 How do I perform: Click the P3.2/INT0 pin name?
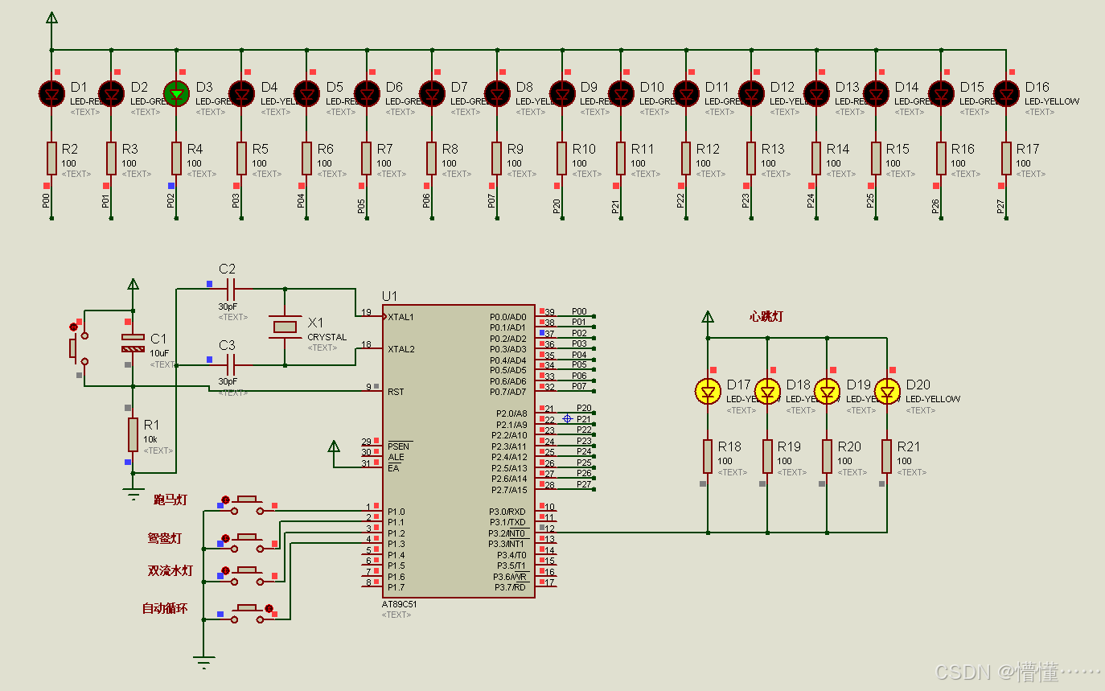[507, 533]
